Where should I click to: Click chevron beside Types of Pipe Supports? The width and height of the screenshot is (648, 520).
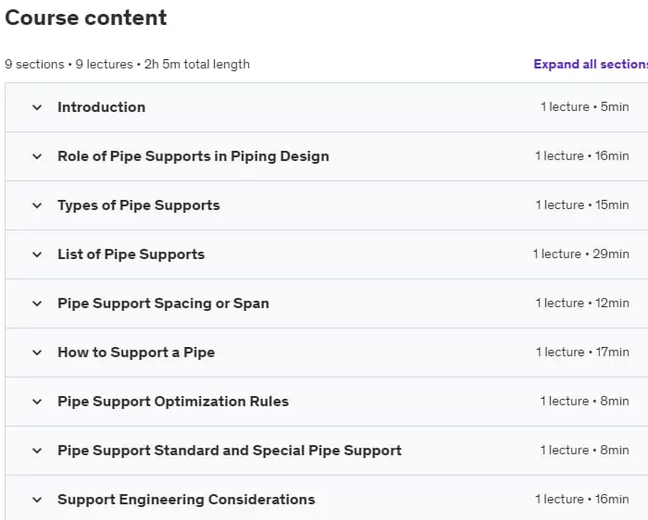pyautogui.click(x=37, y=205)
